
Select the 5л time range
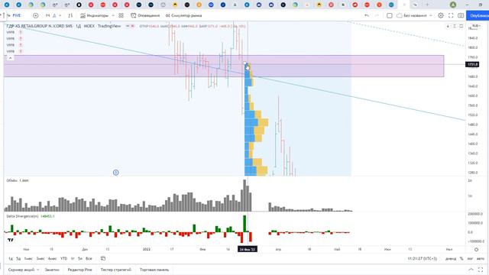[x=80, y=258]
